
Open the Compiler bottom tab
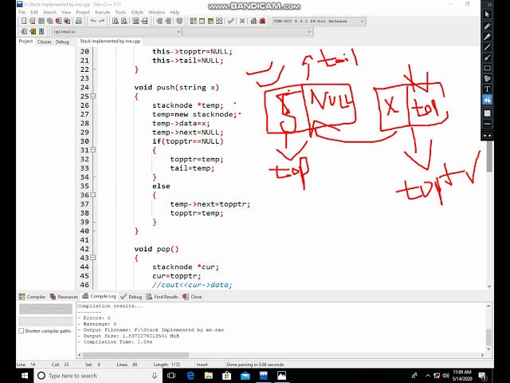(32, 297)
